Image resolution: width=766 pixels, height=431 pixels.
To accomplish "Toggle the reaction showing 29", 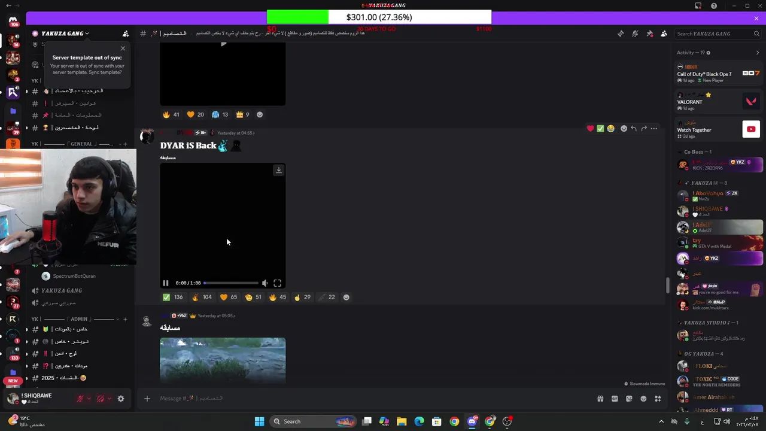I will click(x=302, y=297).
